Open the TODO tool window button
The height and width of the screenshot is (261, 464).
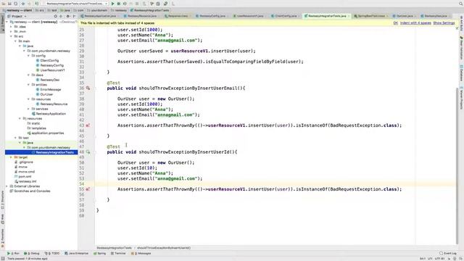click(x=52, y=254)
